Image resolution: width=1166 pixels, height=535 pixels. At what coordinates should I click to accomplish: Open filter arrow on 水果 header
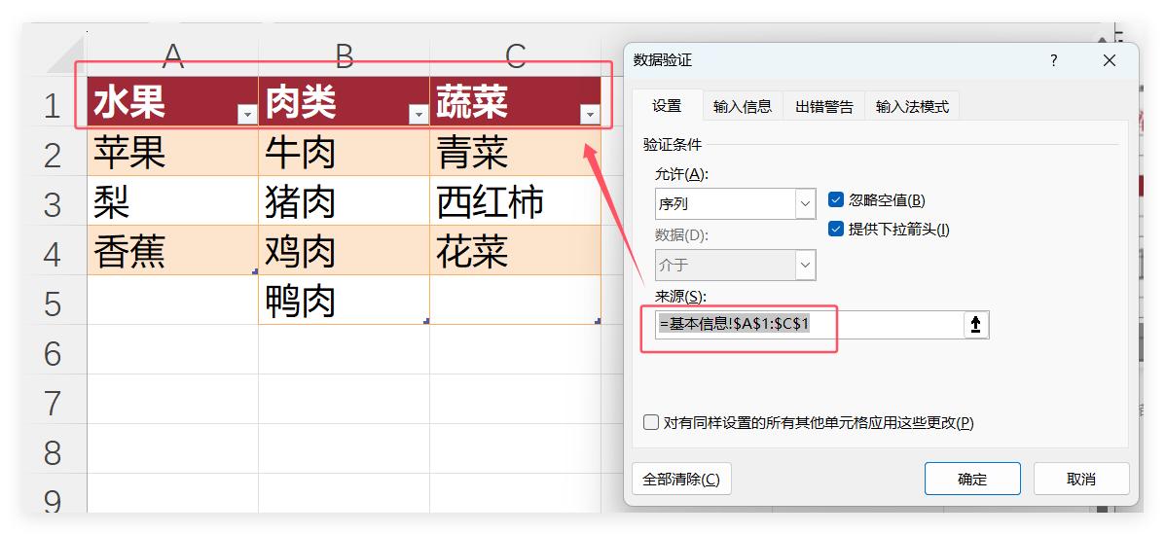tap(247, 115)
